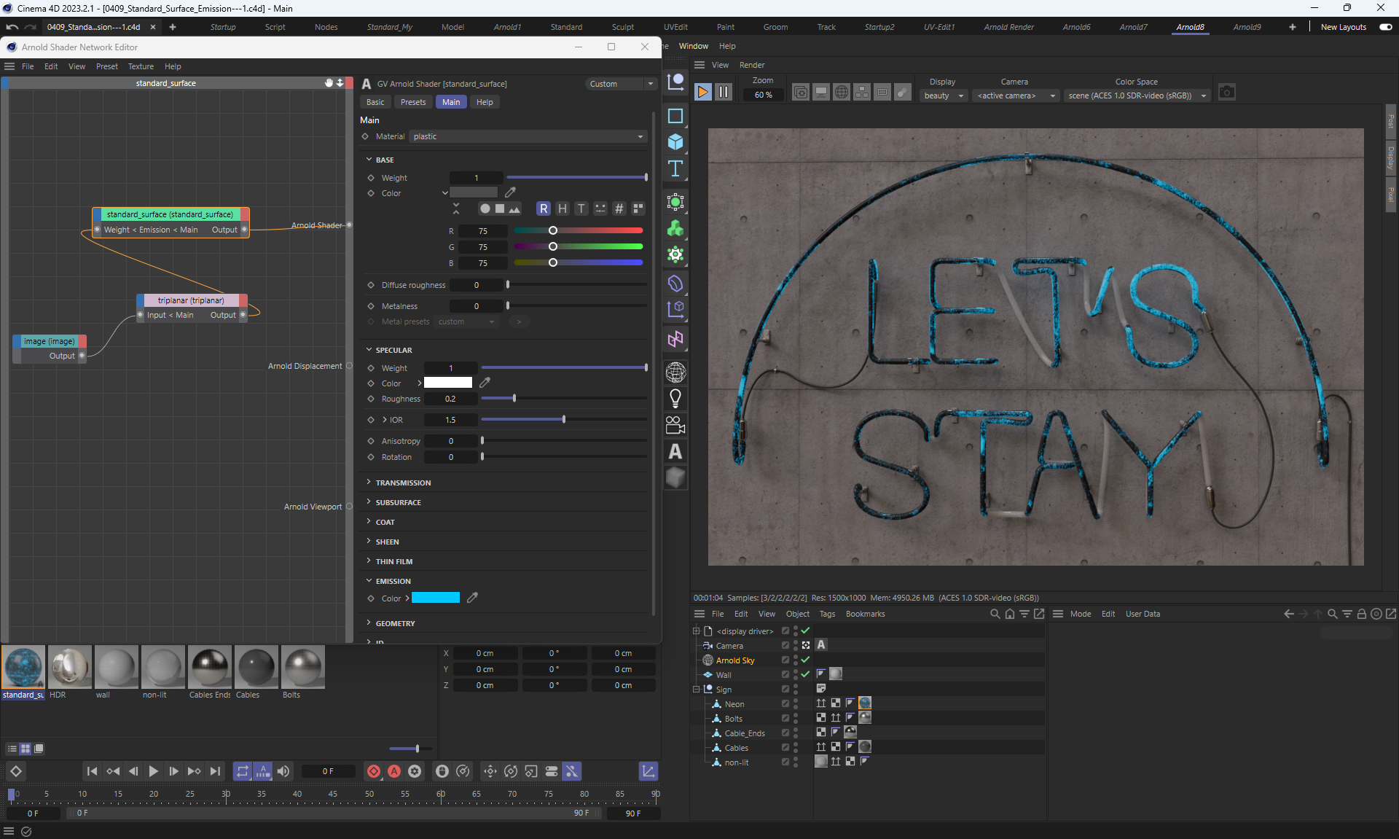Expand the TRANSMISSION section
This screenshot has height=839, width=1399.
point(403,483)
